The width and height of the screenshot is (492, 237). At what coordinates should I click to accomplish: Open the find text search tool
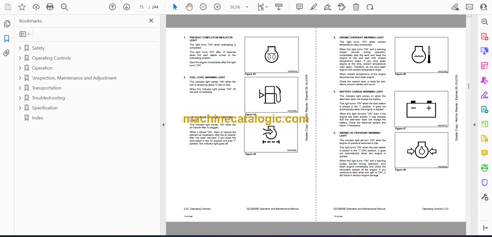[64, 7]
